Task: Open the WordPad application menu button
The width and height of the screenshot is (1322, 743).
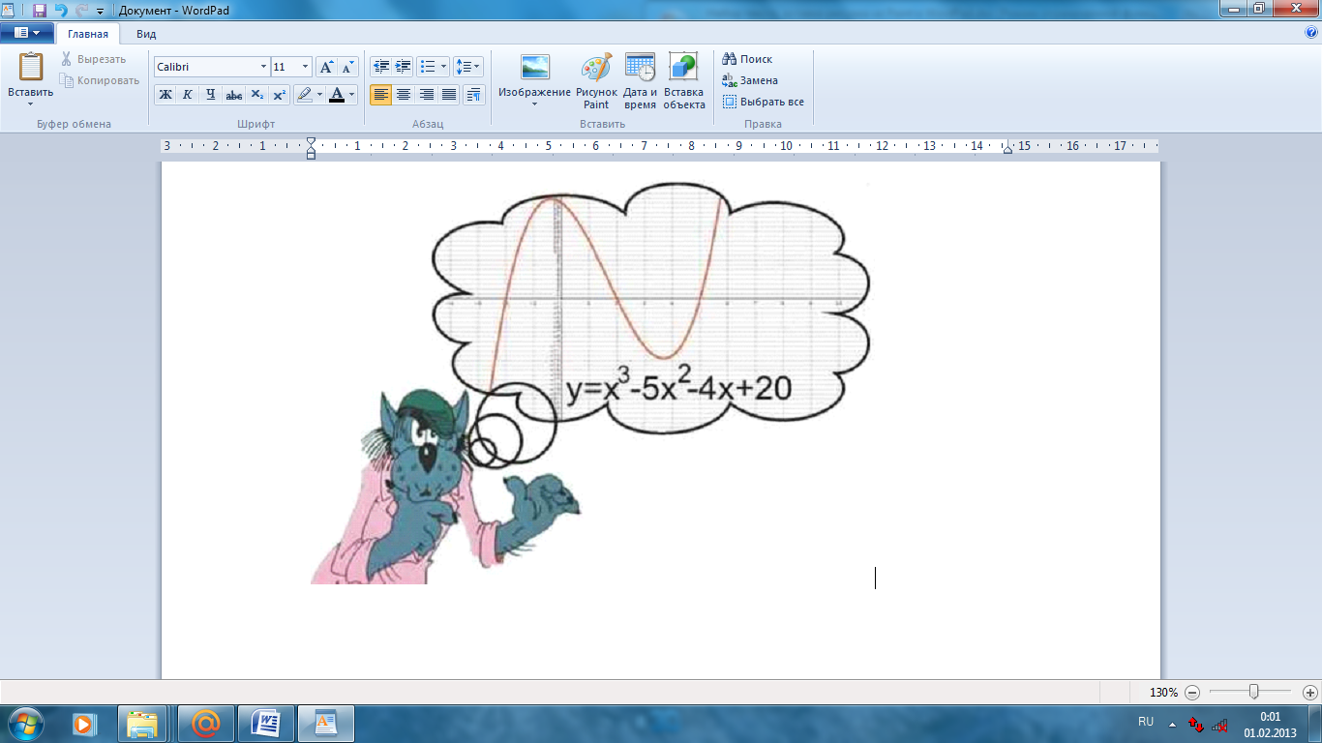Action: point(26,33)
